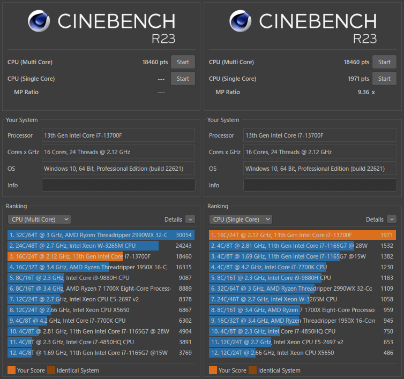Click the Cinebench logo icon in left window
This screenshot has width=404, height=379.
[39, 21]
